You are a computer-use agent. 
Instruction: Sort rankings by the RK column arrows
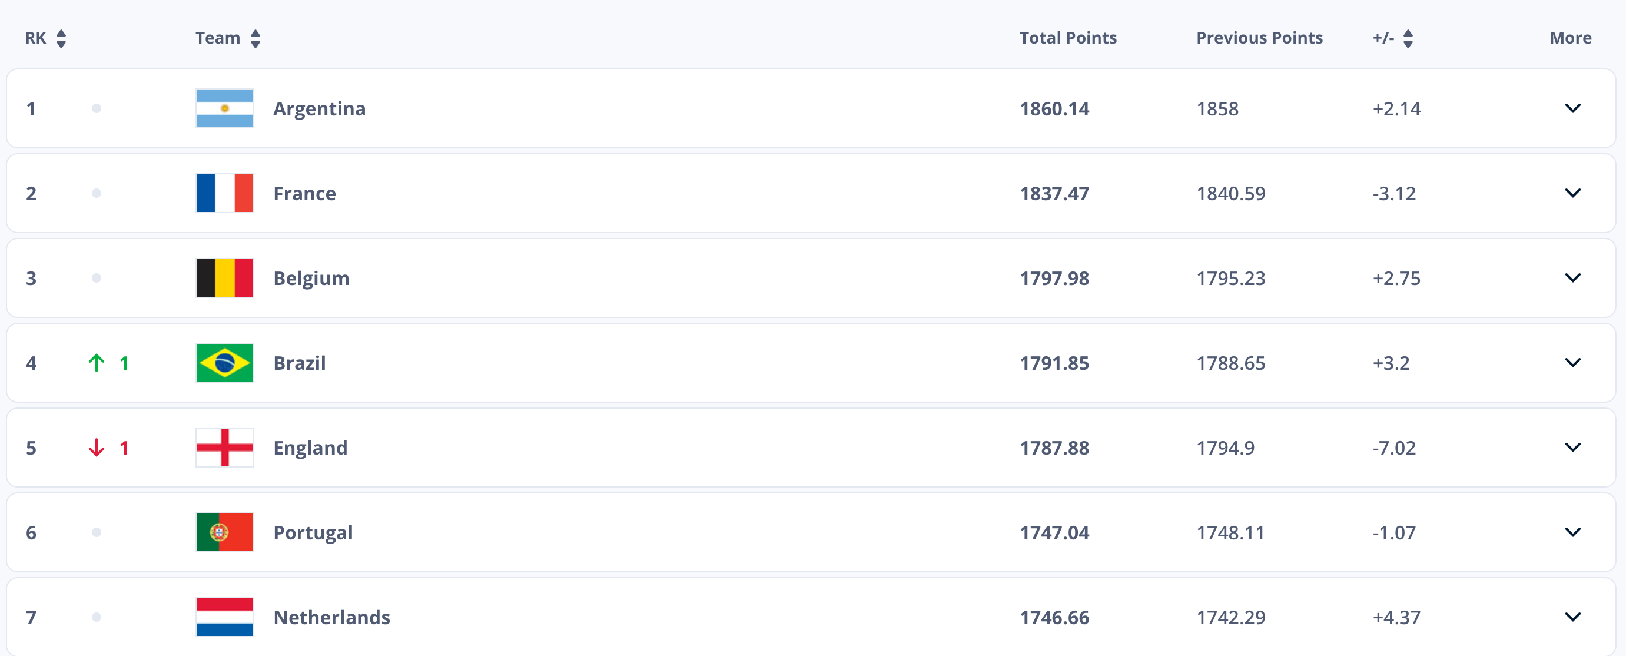(x=61, y=38)
